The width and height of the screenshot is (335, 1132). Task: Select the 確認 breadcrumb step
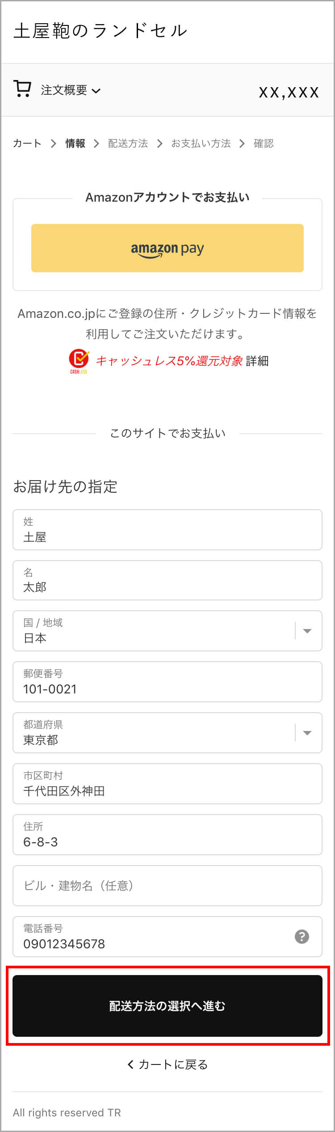264,144
